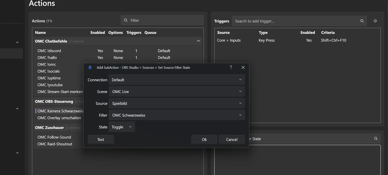Collapse the second sidebar section chevron
The height and width of the screenshot is (175, 388).
pos(17,109)
